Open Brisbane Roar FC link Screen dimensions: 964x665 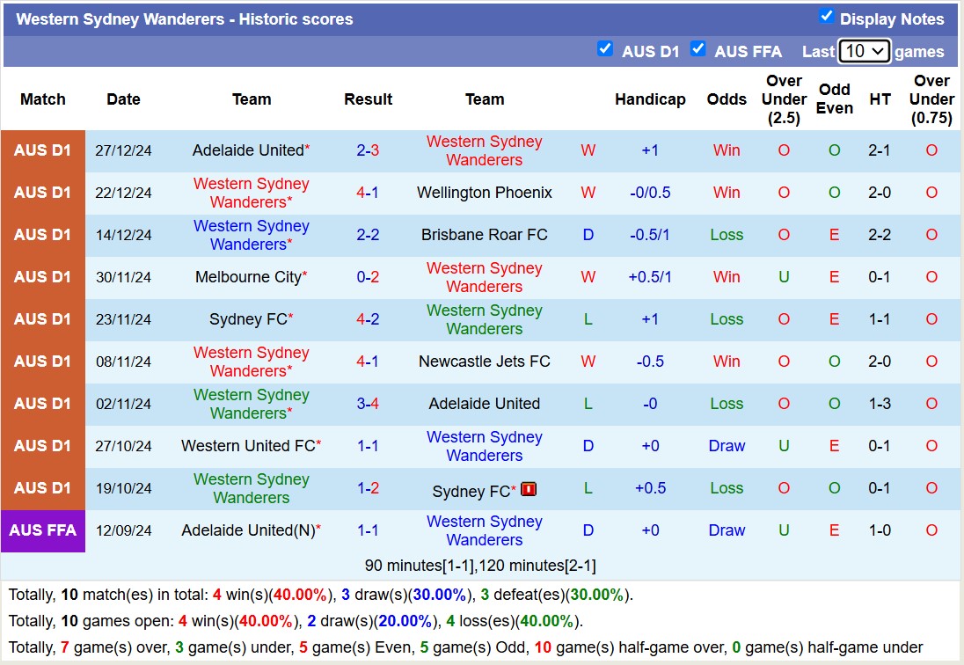[x=485, y=235]
